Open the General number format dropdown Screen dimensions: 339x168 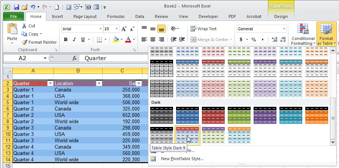tap(284, 29)
